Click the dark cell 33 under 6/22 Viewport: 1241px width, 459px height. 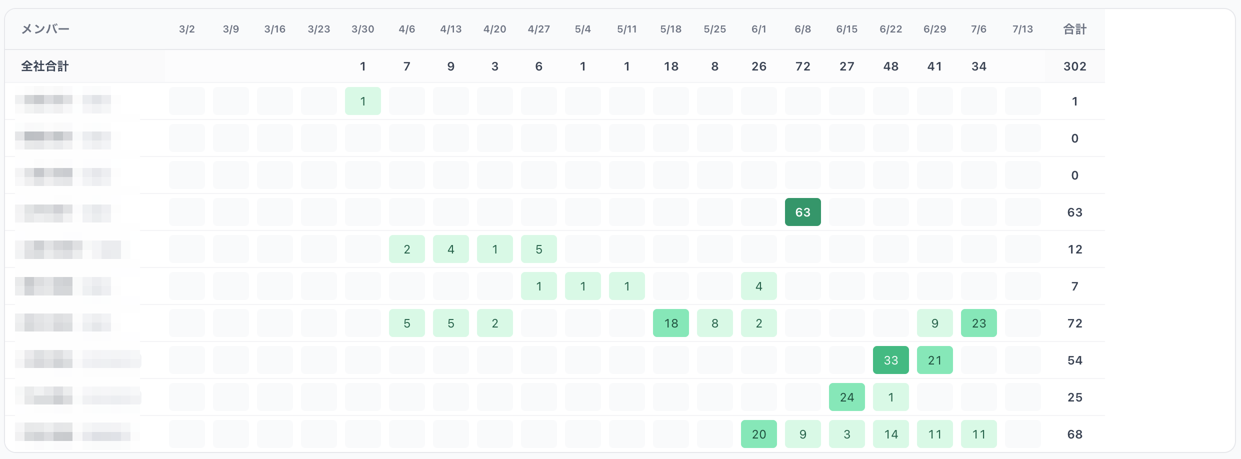point(891,360)
